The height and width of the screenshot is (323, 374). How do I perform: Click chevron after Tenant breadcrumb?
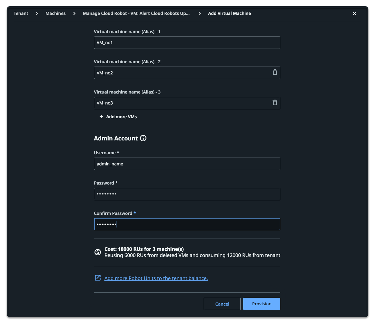coord(37,13)
